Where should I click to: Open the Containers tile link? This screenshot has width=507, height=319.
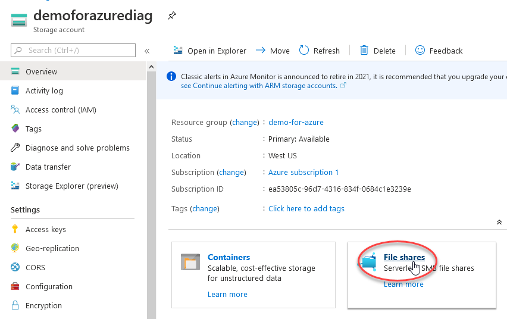(229, 257)
